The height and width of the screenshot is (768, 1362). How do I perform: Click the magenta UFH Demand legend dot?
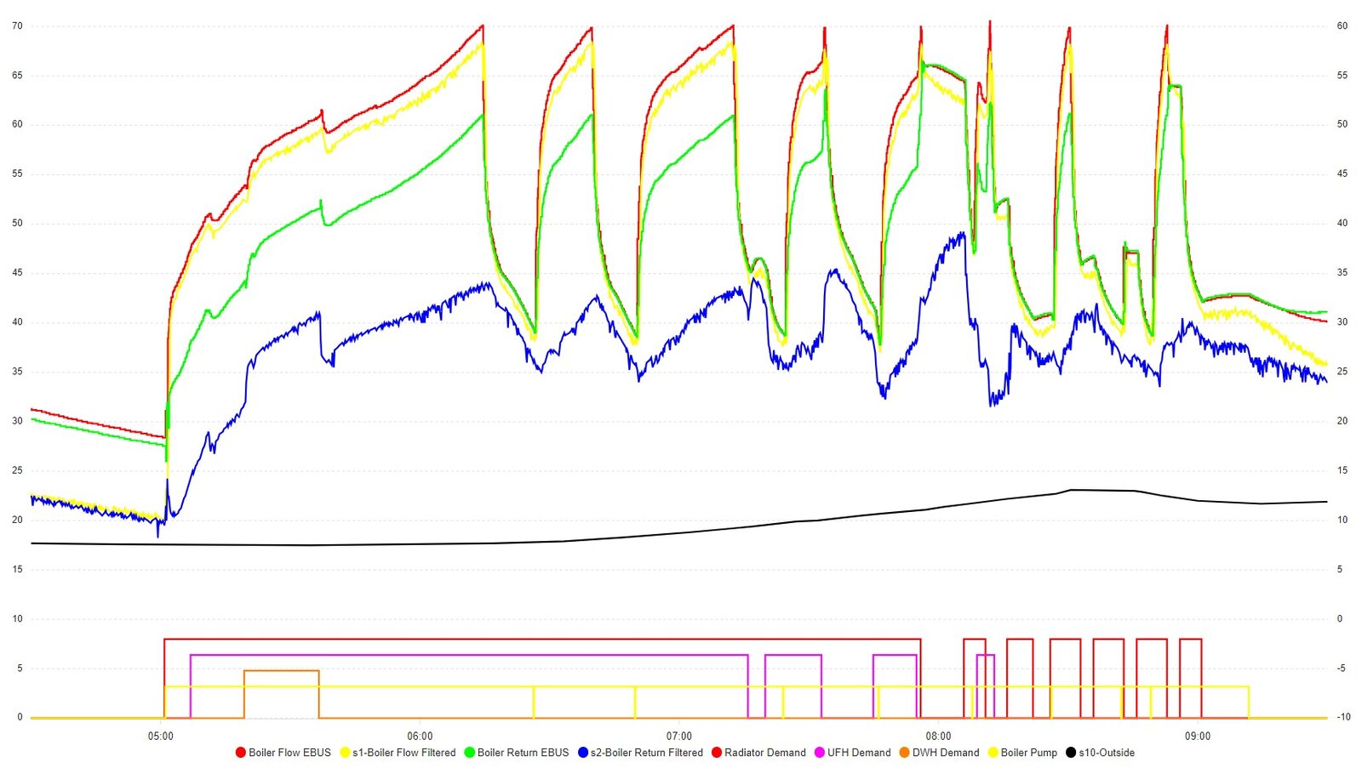click(x=819, y=753)
